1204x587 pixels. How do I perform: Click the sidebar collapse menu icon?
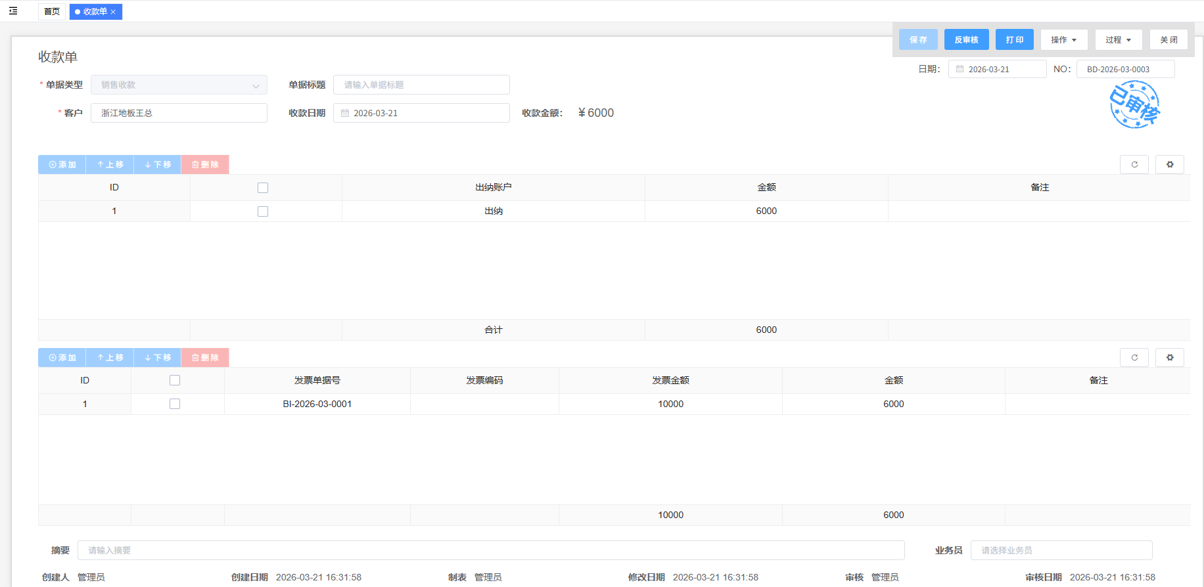[x=13, y=11]
